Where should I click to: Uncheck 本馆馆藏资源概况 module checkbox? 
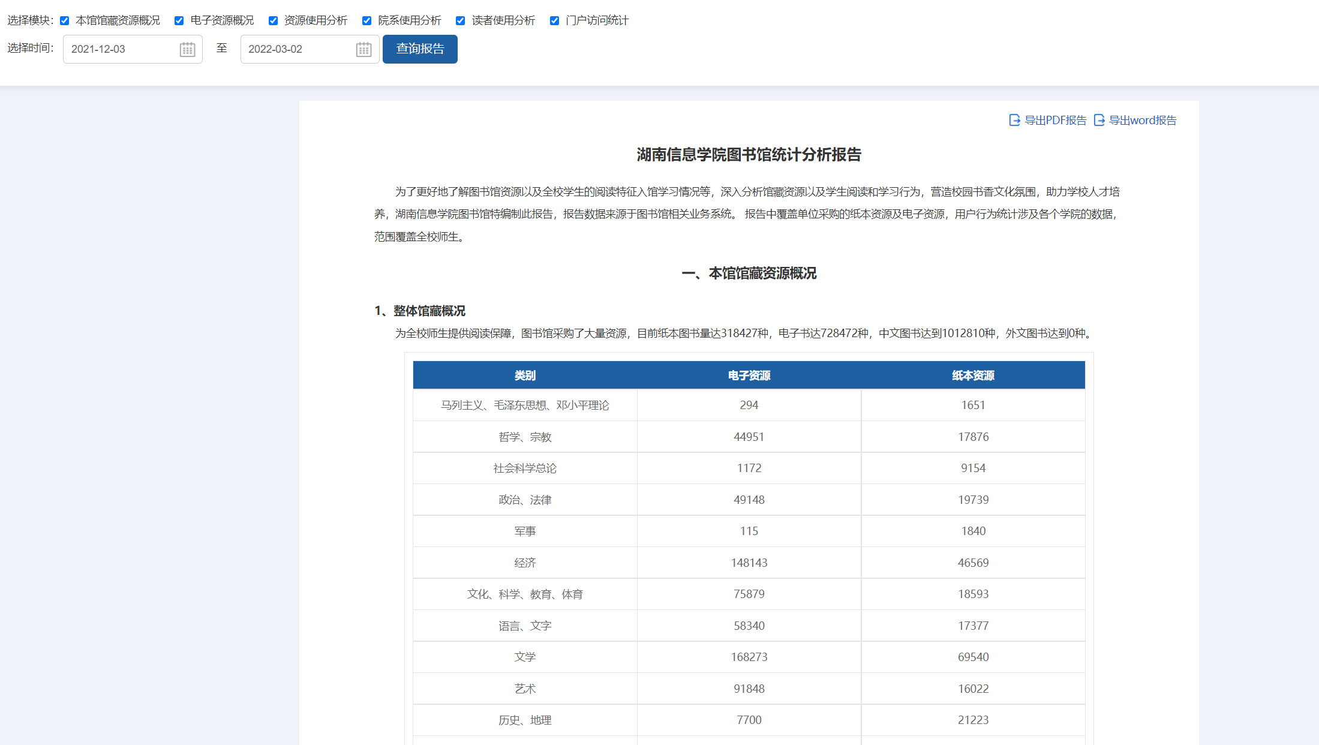click(65, 21)
